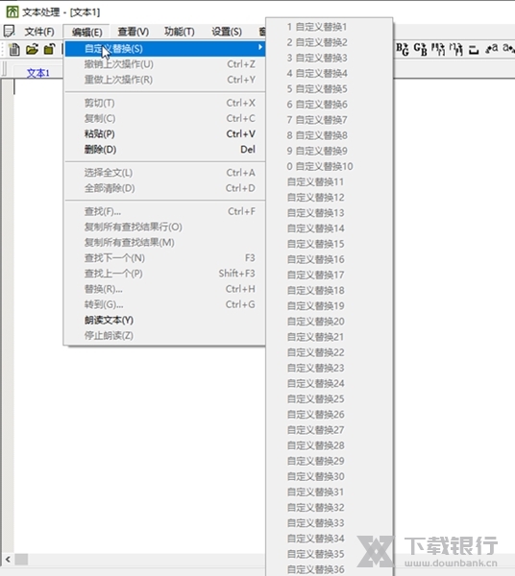The height and width of the screenshot is (576, 515).
Task: Select submenu item 自定义替换30
Action: click(330, 476)
